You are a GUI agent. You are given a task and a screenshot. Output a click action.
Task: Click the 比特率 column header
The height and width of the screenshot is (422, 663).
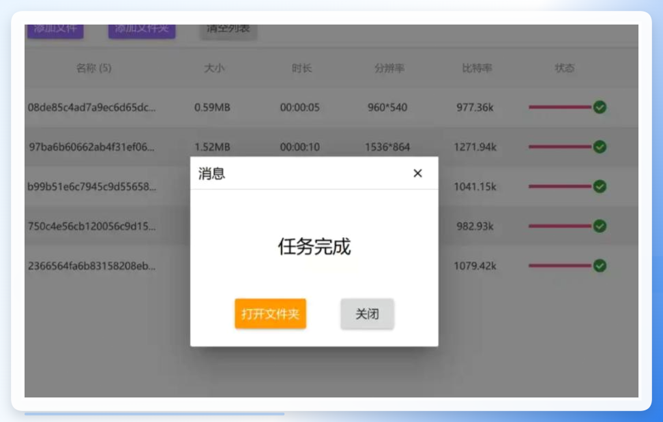tap(477, 68)
